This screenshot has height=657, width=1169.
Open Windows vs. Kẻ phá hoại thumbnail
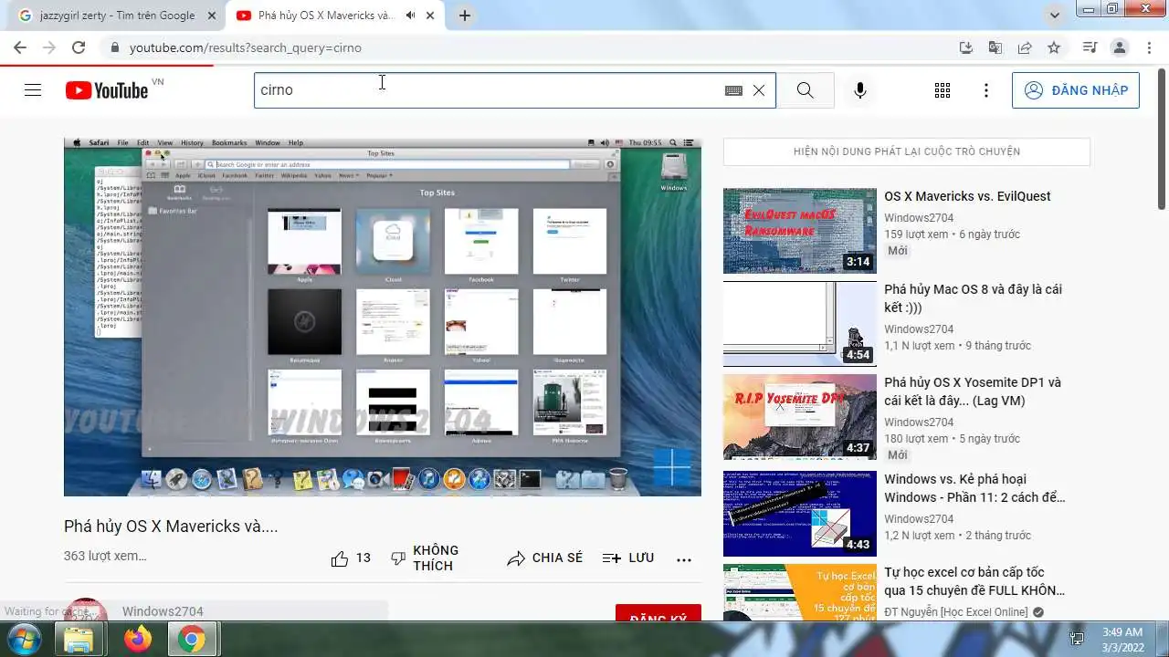[800, 514]
